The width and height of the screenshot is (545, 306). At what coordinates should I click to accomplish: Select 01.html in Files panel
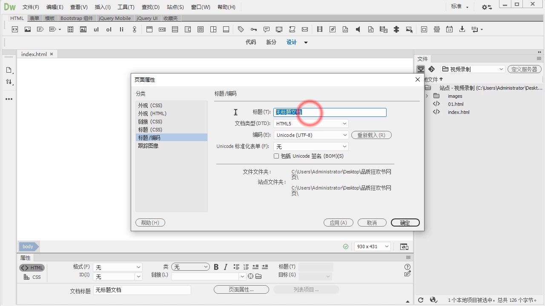pyautogui.click(x=456, y=104)
